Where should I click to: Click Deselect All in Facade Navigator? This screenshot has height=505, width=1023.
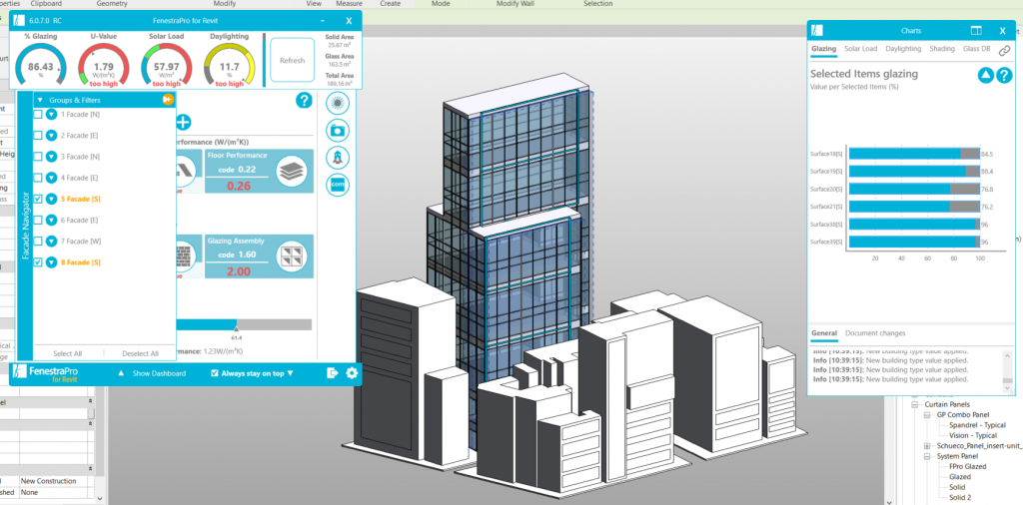(x=140, y=354)
